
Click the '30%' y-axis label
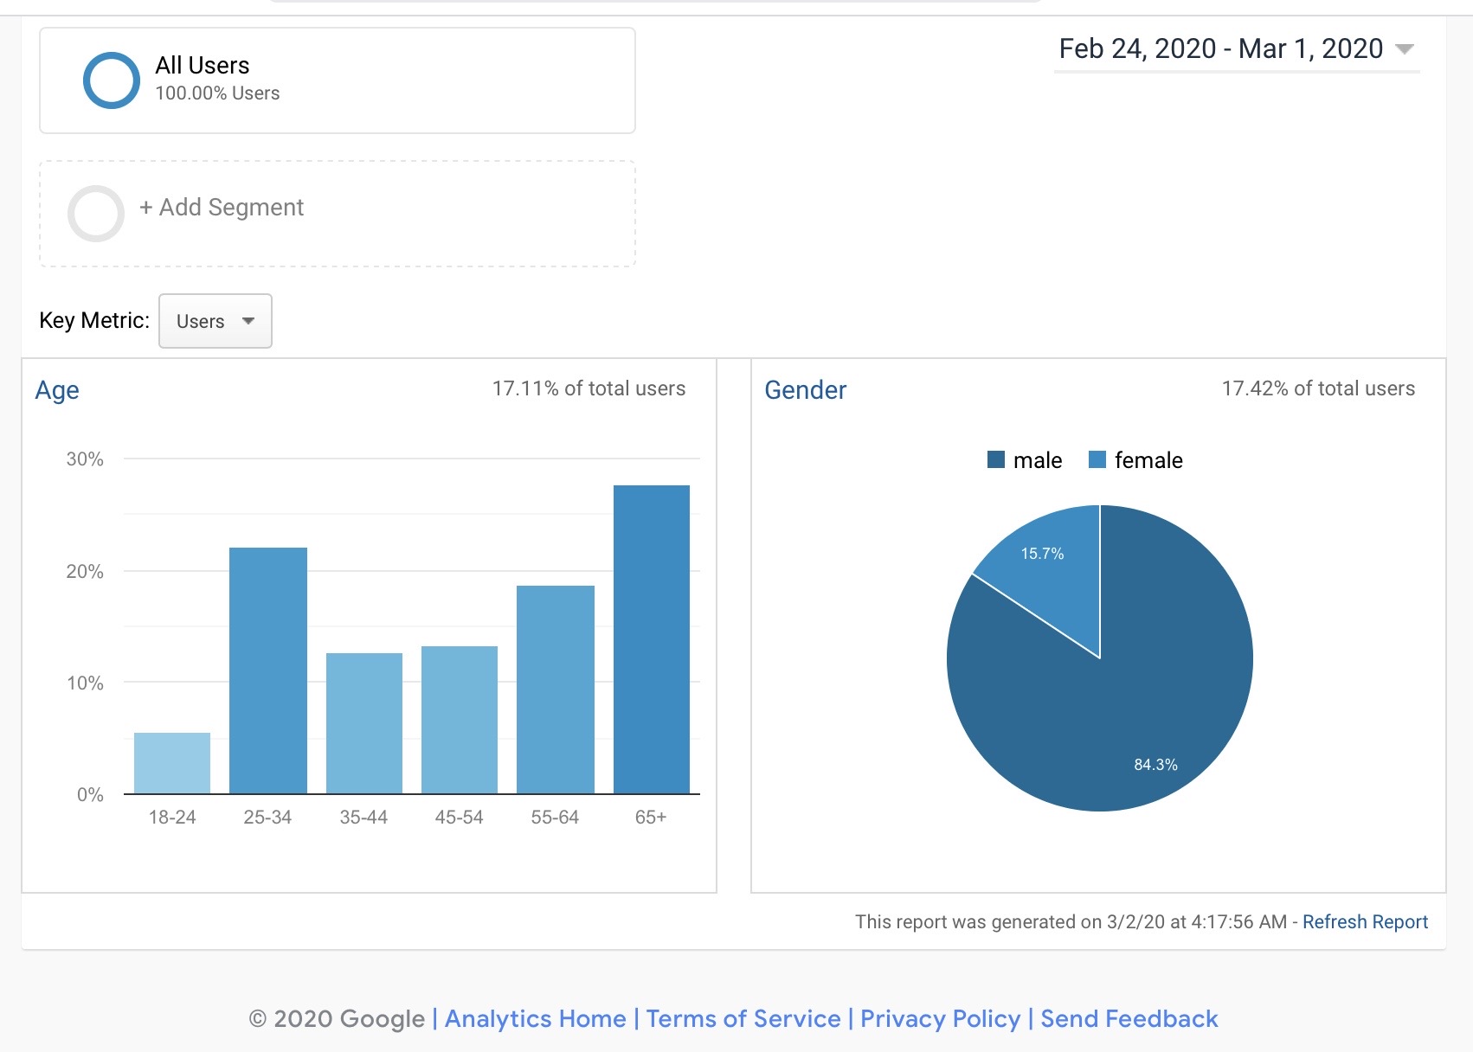(85, 459)
